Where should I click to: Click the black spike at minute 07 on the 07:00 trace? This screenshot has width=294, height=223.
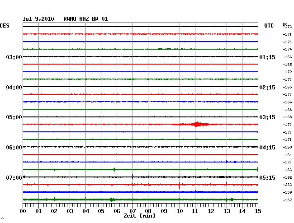[133, 177]
